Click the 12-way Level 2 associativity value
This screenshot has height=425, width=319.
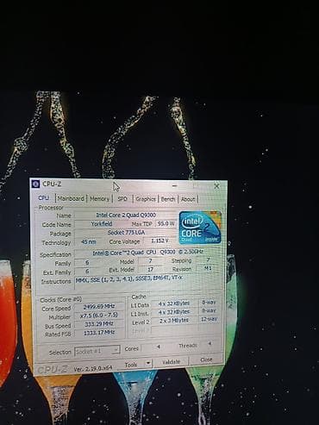(209, 319)
